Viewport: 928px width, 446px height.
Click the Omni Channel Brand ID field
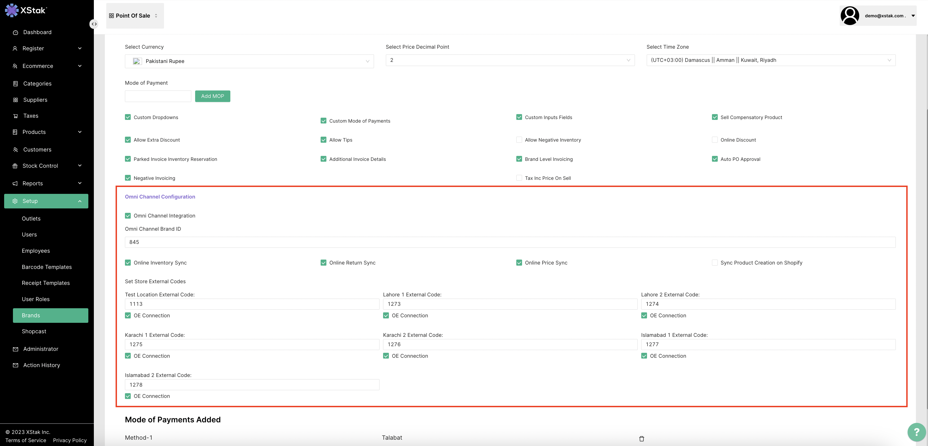click(510, 242)
